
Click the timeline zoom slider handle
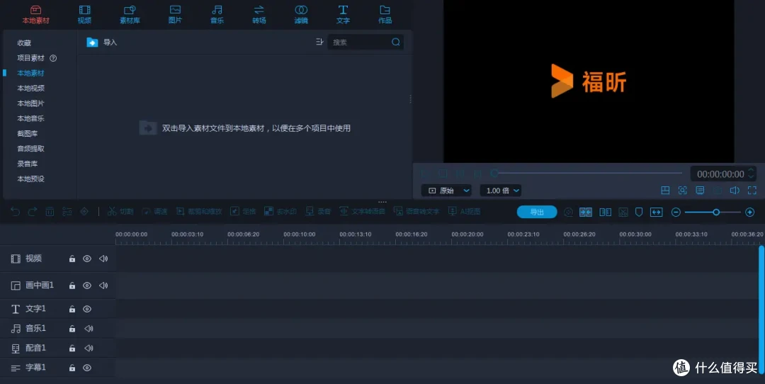[716, 212]
